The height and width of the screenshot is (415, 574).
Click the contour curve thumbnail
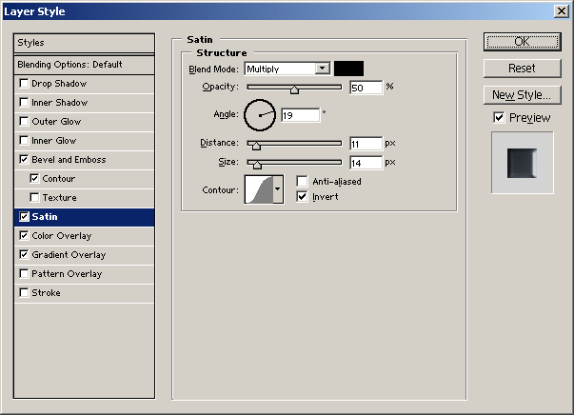[x=258, y=189]
